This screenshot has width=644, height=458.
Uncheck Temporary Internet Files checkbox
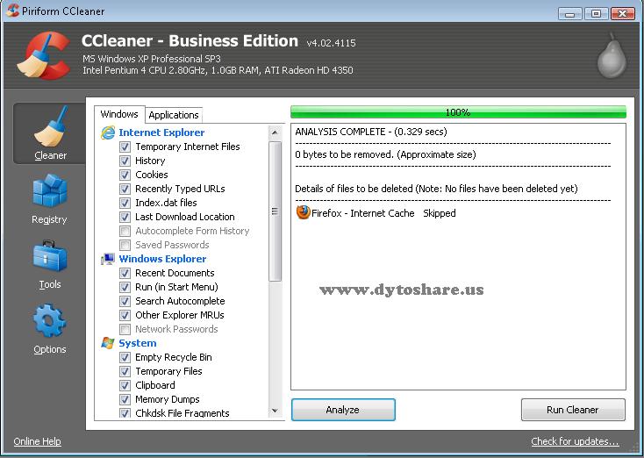tap(125, 147)
